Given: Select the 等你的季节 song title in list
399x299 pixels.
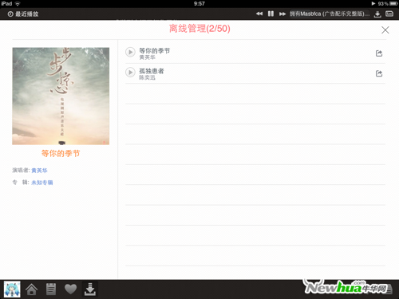Looking at the screenshot, I should tap(155, 50).
